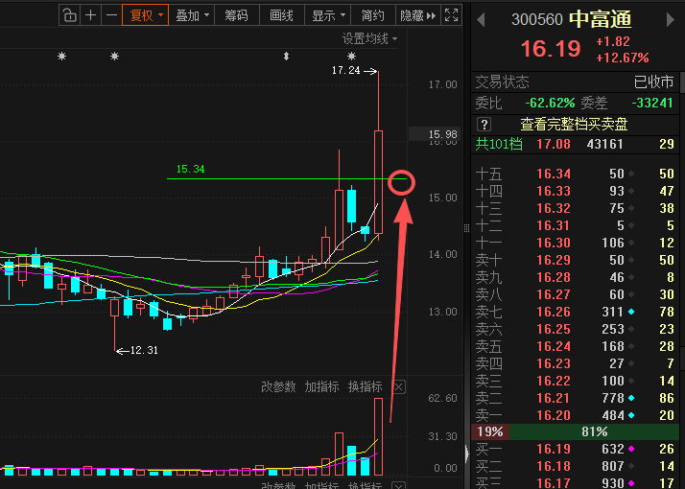
Task: Click the 筹码 toolbar button
Action: click(x=236, y=15)
